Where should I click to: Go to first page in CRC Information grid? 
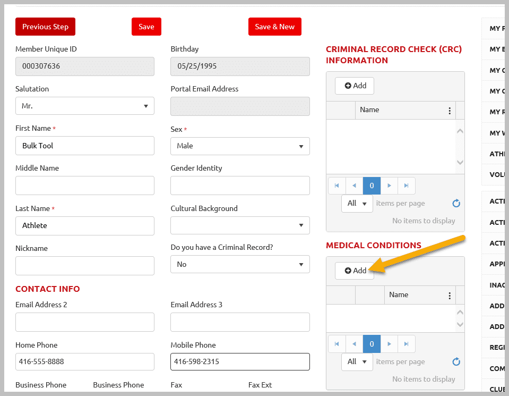point(337,186)
